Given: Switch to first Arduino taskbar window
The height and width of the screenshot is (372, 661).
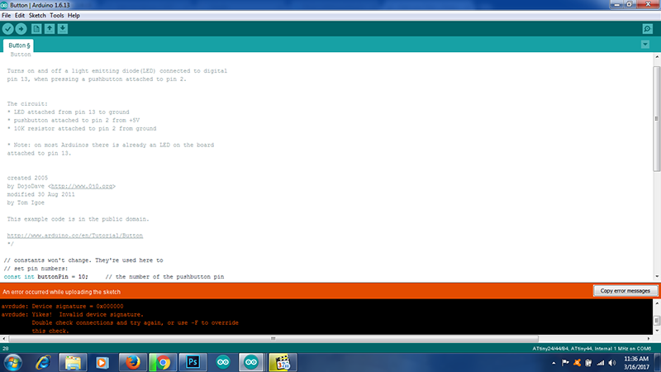Looking at the screenshot, I should click(223, 363).
